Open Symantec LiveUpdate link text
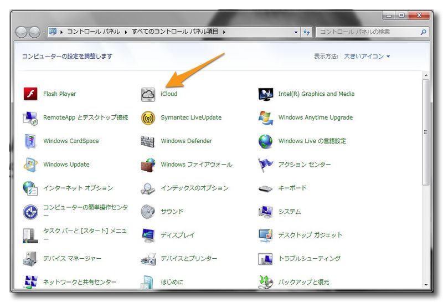 191,117
